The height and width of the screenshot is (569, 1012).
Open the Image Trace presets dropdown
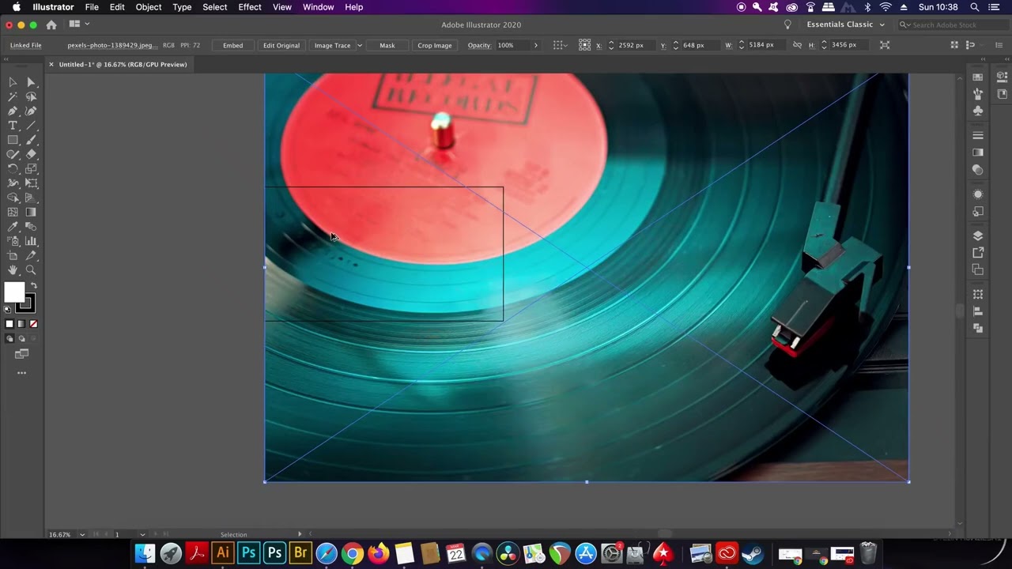360,45
